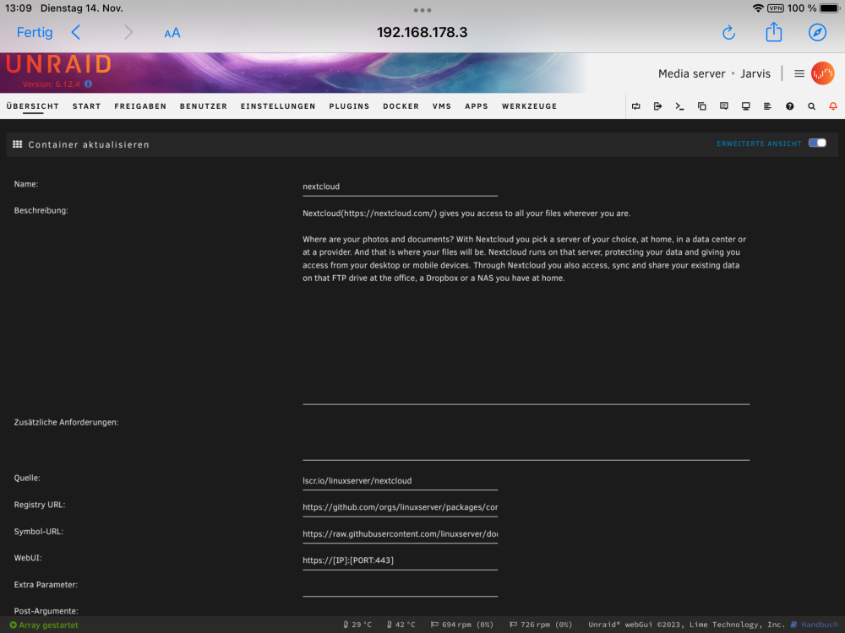
Task: Open the ÜBERSICHT tab
Action: pos(32,106)
